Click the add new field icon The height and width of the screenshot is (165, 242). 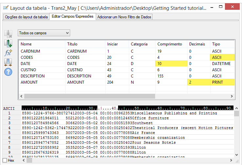pos(8,43)
